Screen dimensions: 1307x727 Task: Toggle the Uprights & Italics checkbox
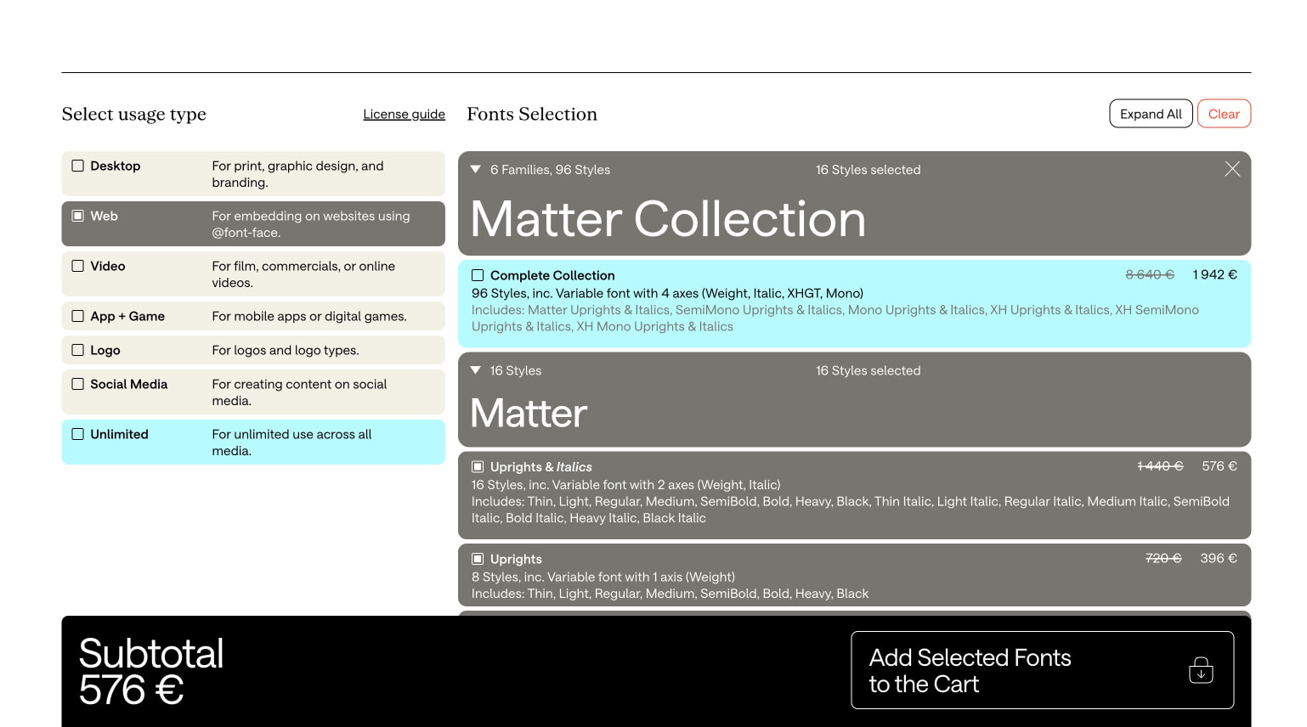coord(478,466)
